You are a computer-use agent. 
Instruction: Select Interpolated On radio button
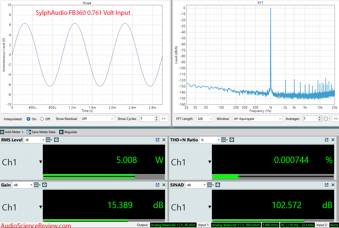tap(28, 119)
